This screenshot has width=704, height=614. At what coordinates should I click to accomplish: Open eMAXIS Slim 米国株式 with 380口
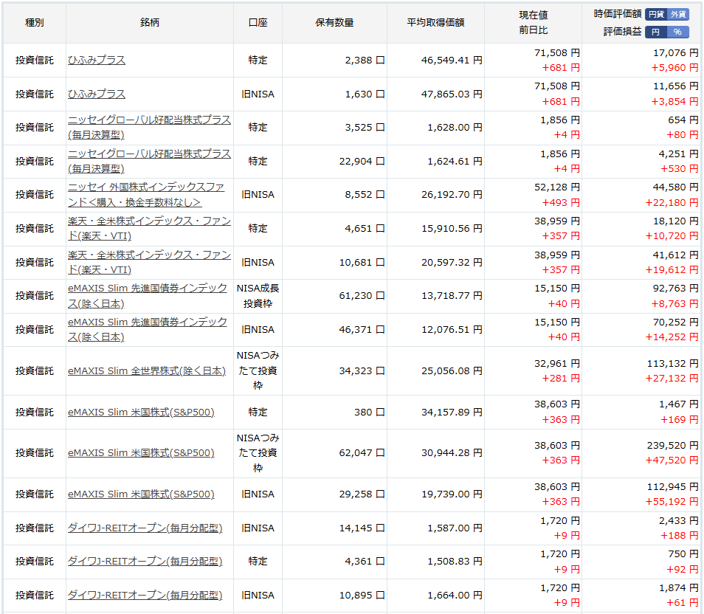click(x=141, y=413)
